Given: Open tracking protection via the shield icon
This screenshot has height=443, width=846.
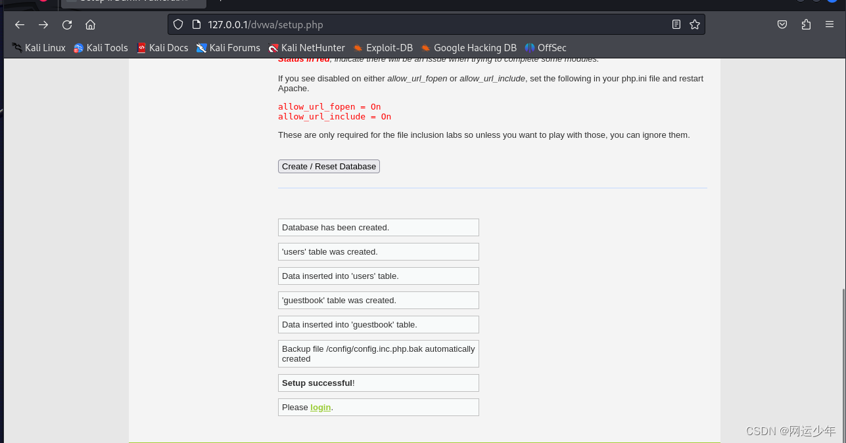Looking at the screenshot, I should click(x=177, y=24).
